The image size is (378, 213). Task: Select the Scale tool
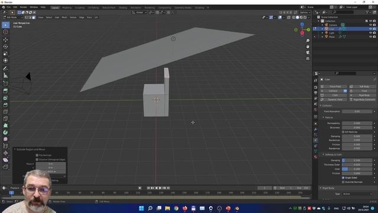(x=5, y=54)
